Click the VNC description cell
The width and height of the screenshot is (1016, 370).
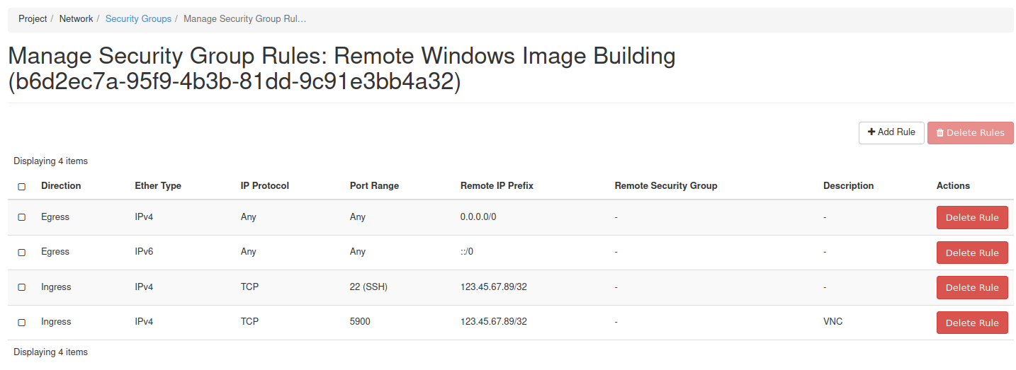coord(832,321)
